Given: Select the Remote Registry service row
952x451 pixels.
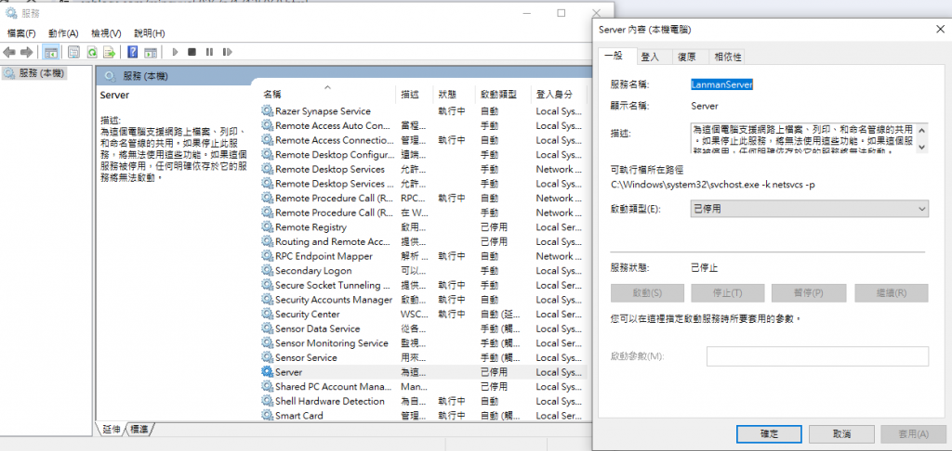Looking at the screenshot, I should [x=311, y=227].
